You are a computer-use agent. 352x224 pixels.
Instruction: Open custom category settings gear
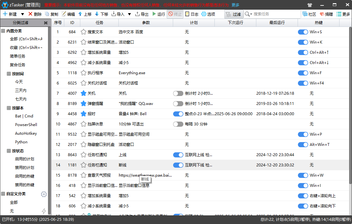tap(44, 194)
